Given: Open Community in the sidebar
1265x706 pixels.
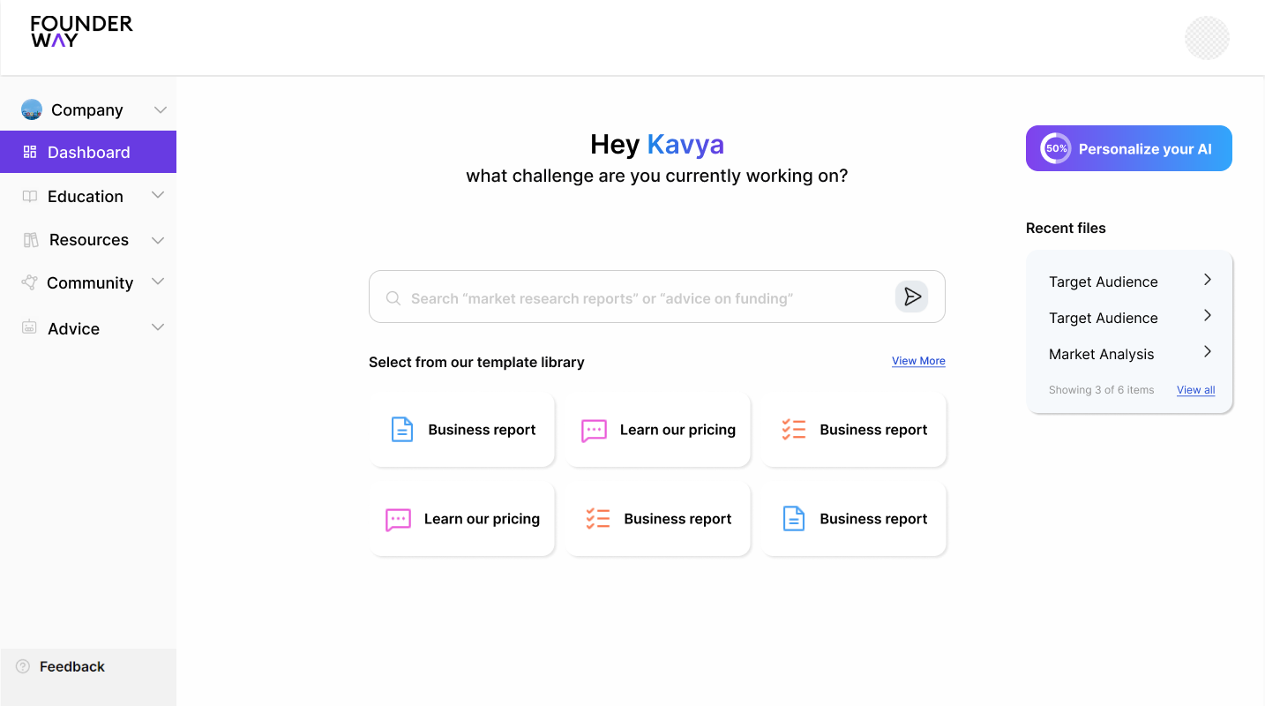Looking at the screenshot, I should click(x=88, y=282).
